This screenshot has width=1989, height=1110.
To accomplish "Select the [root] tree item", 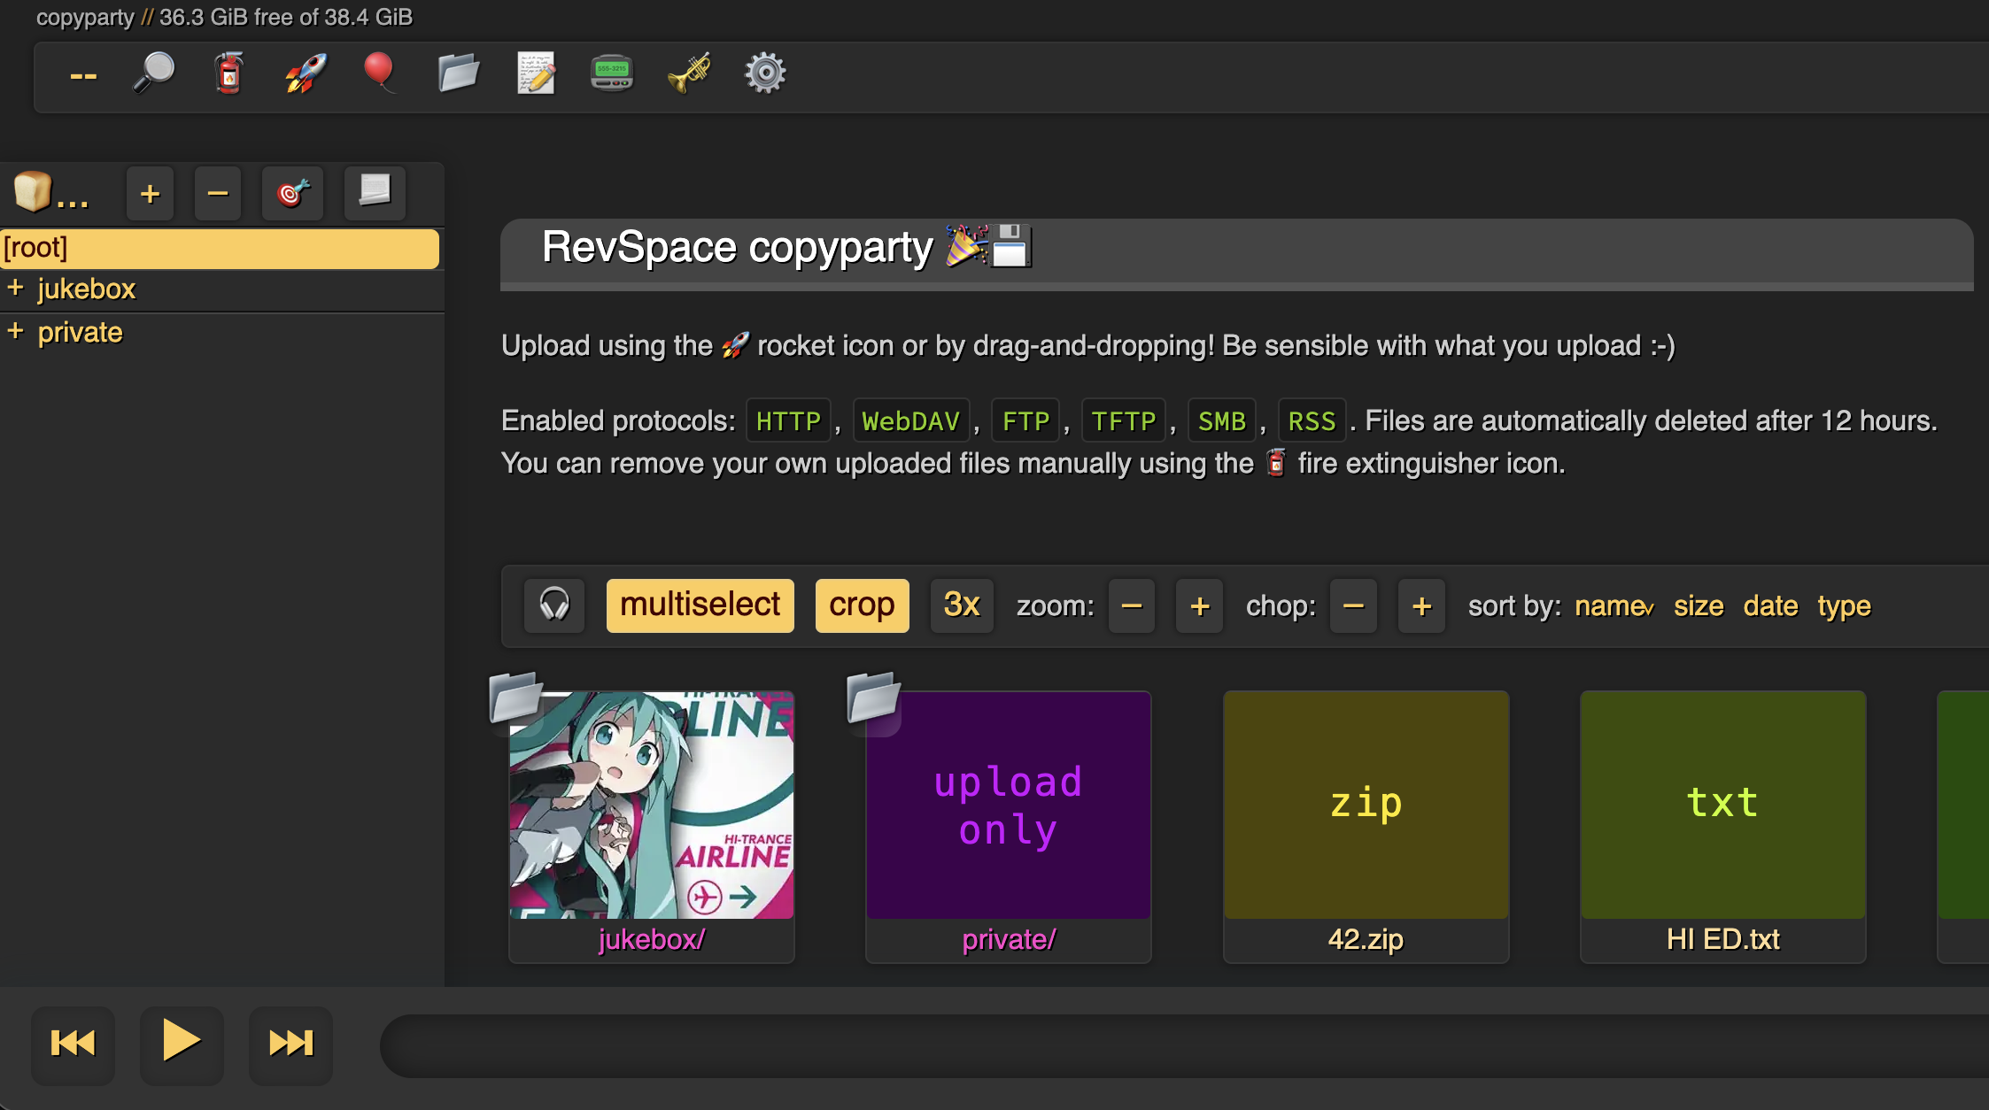I will 219,249.
